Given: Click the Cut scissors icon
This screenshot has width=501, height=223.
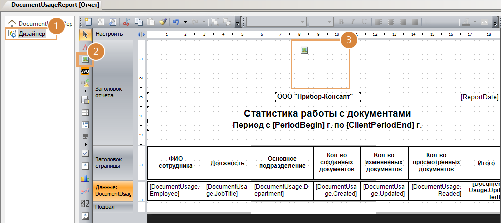Looking at the screenshot, I should coord(127,22).
